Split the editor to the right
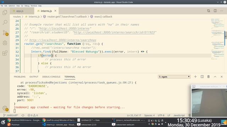The image size is (227, 127). (x=215, y=11)
